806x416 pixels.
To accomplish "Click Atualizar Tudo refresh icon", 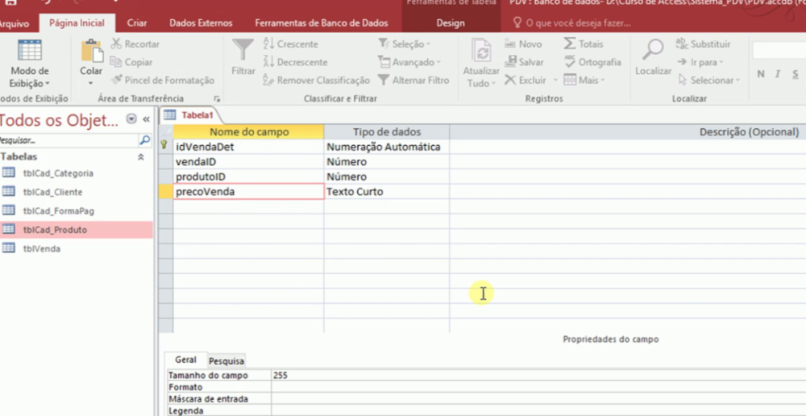I will (481, 52).
